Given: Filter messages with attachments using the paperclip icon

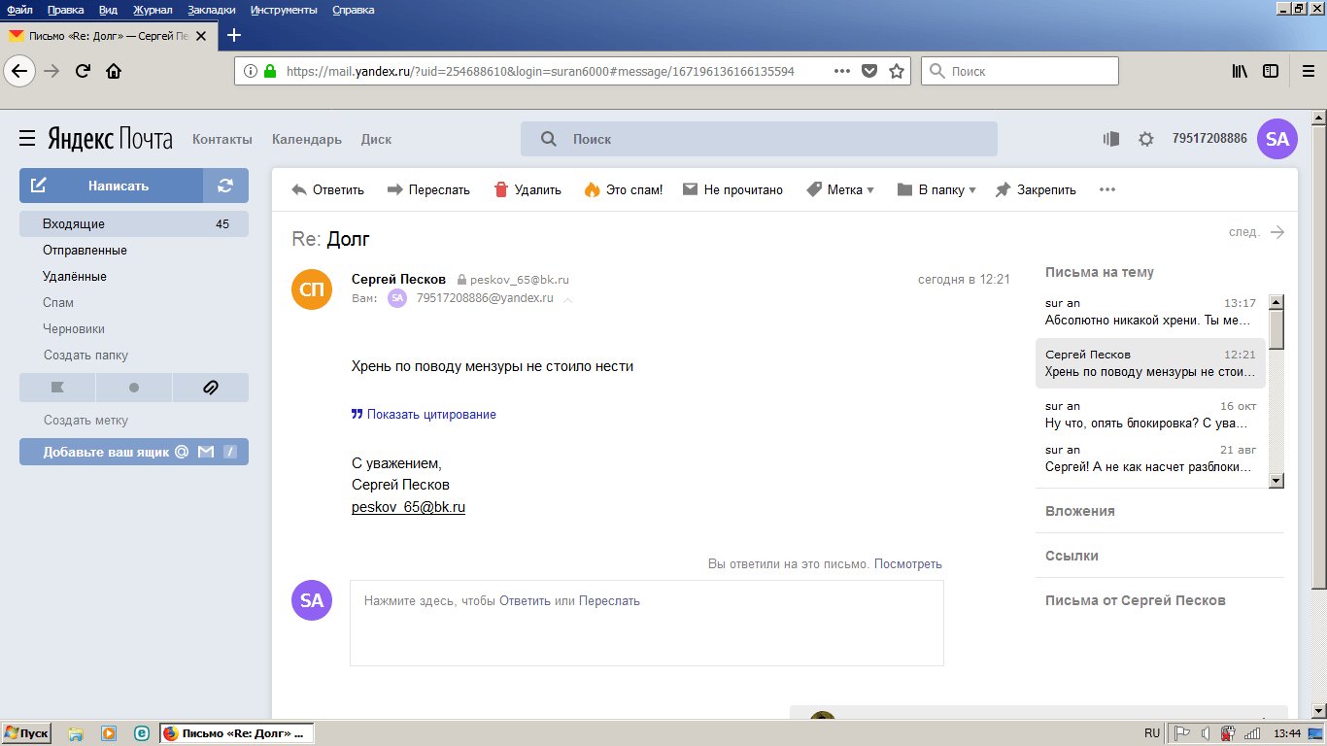Looking at the screenshot, I should [x=210, y=388].
